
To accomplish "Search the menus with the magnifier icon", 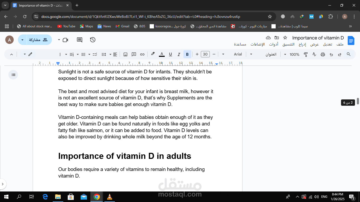I will click(x=348, y=54).
